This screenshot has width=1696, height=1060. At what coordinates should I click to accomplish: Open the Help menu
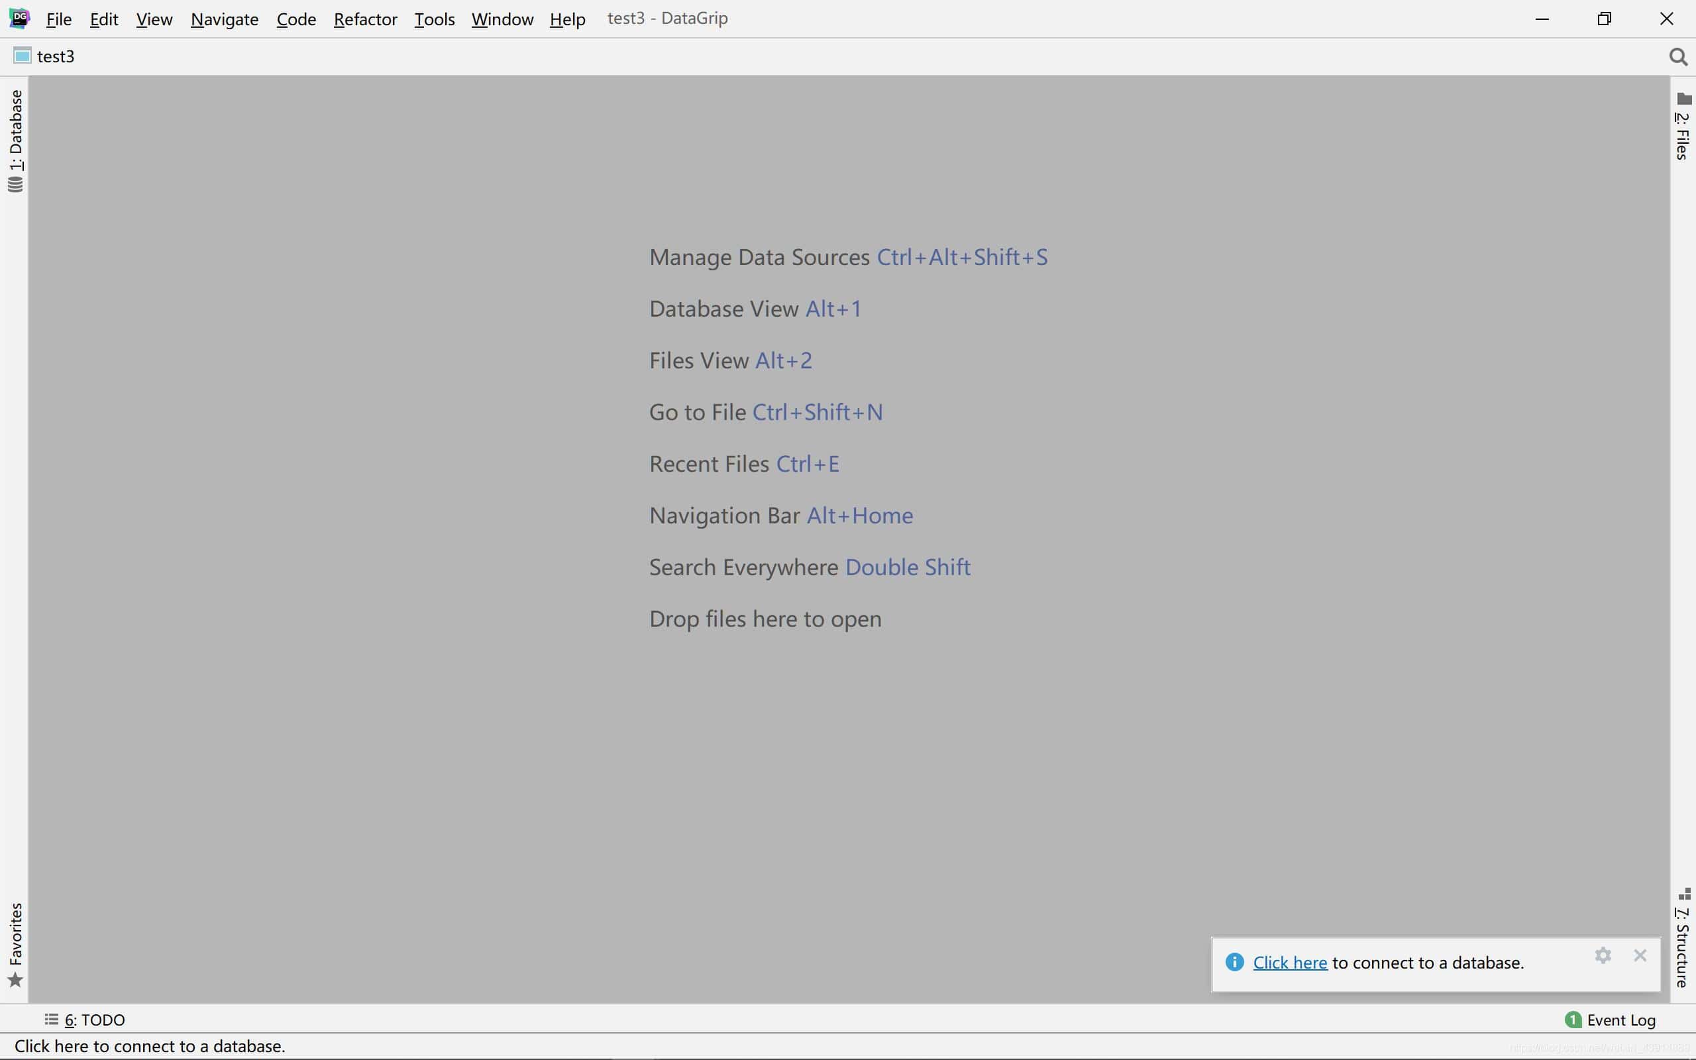click(x=567, y=19)
